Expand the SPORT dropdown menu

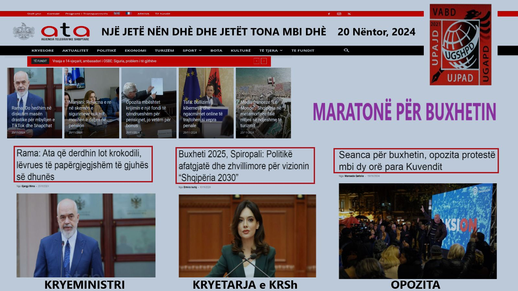click(192, 50)
